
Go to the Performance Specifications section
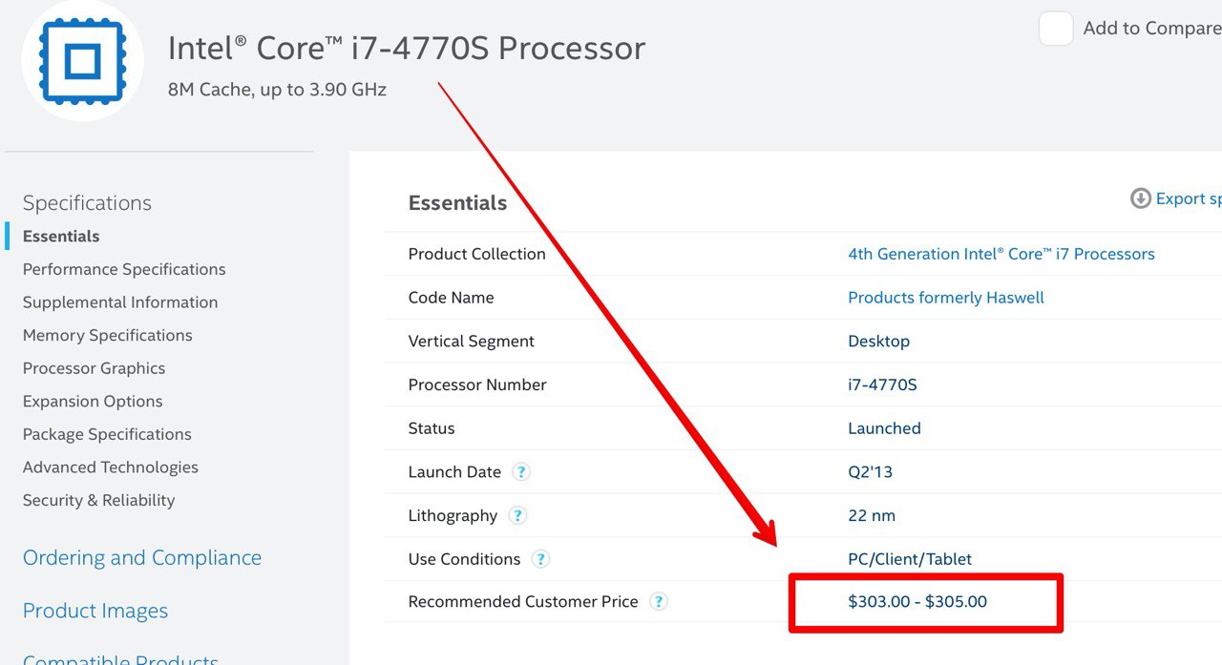[x=124, y=269]
